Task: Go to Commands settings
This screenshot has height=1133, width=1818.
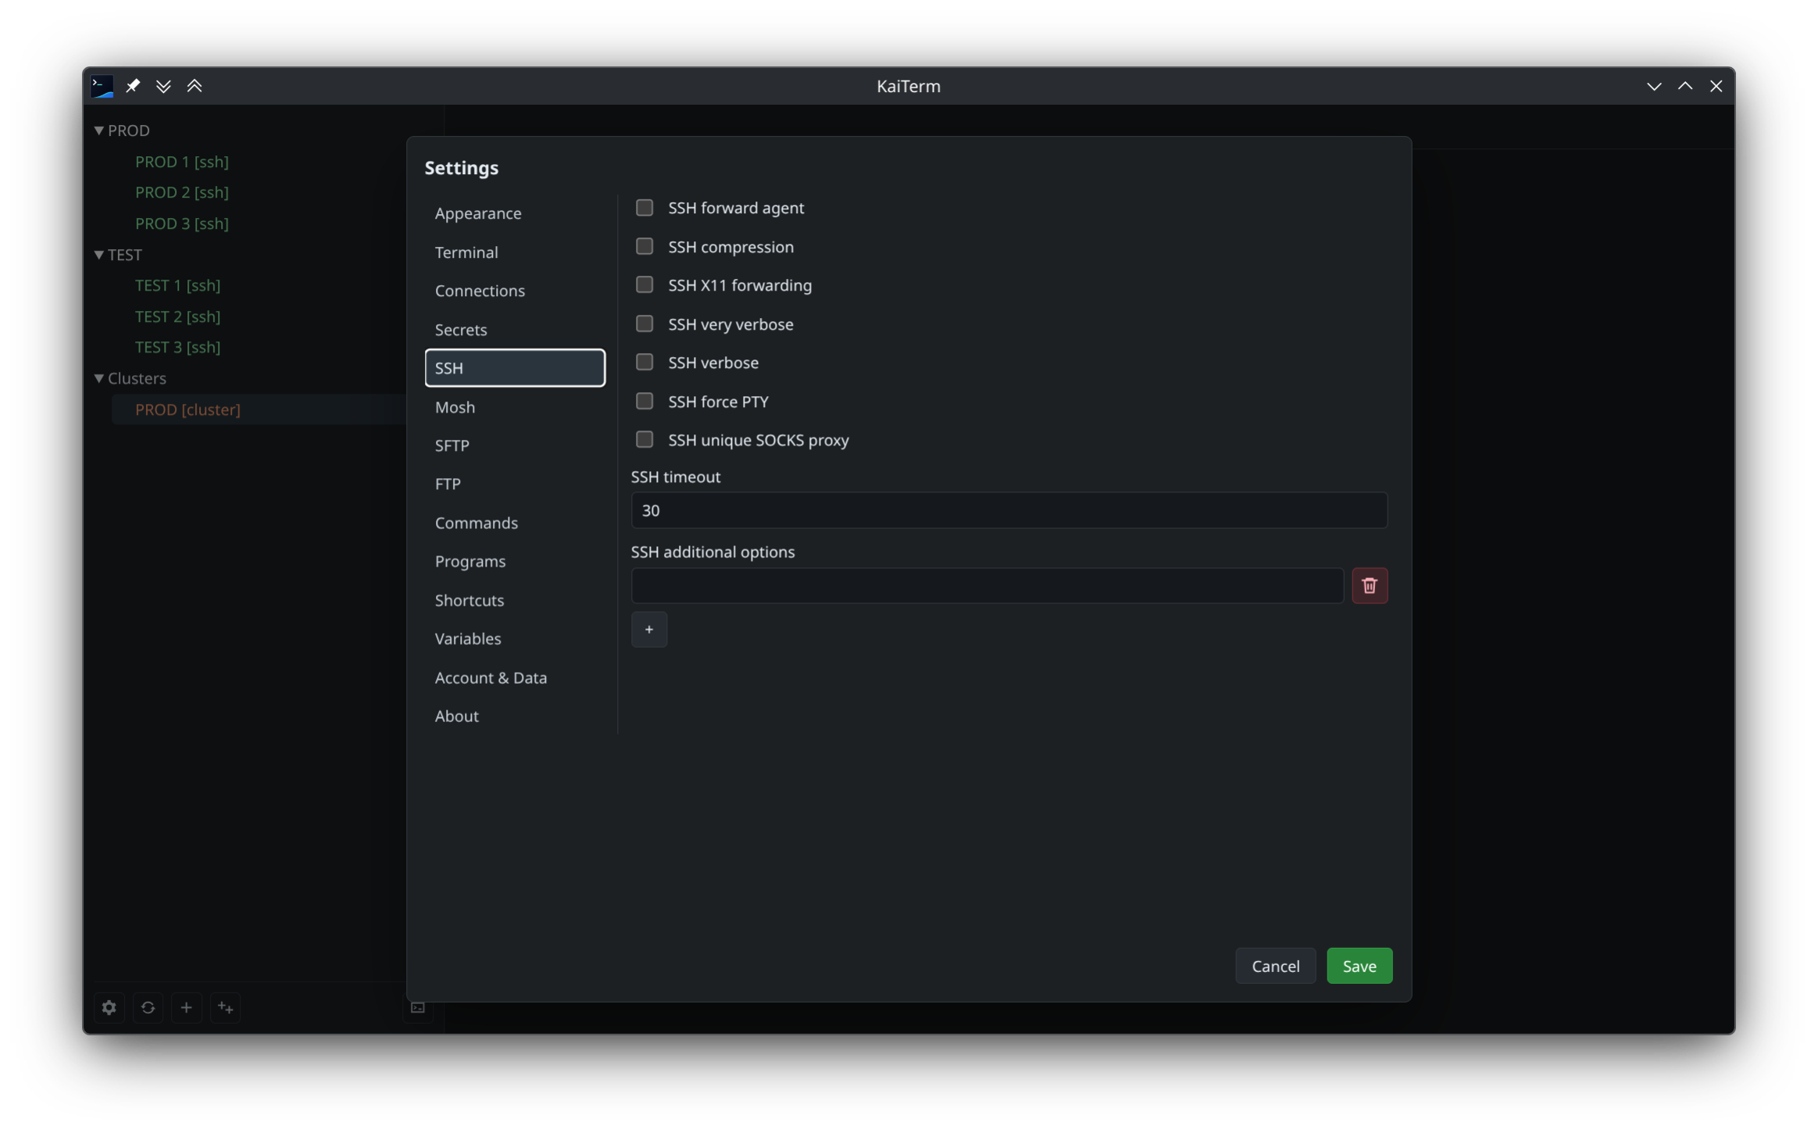Action: pos(515,522)
